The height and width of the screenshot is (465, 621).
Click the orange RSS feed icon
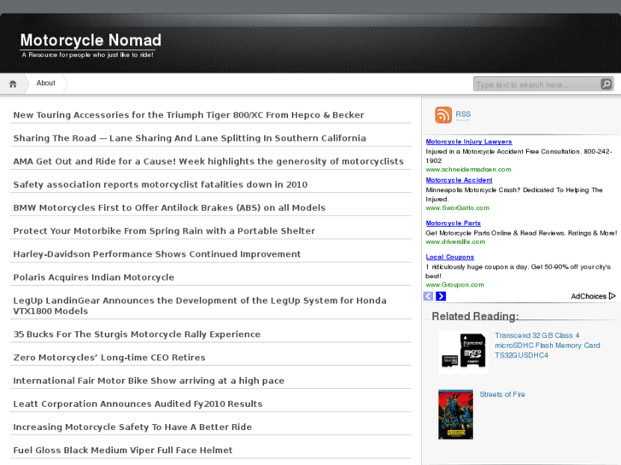pyautogui.click(x=443, y=115)
